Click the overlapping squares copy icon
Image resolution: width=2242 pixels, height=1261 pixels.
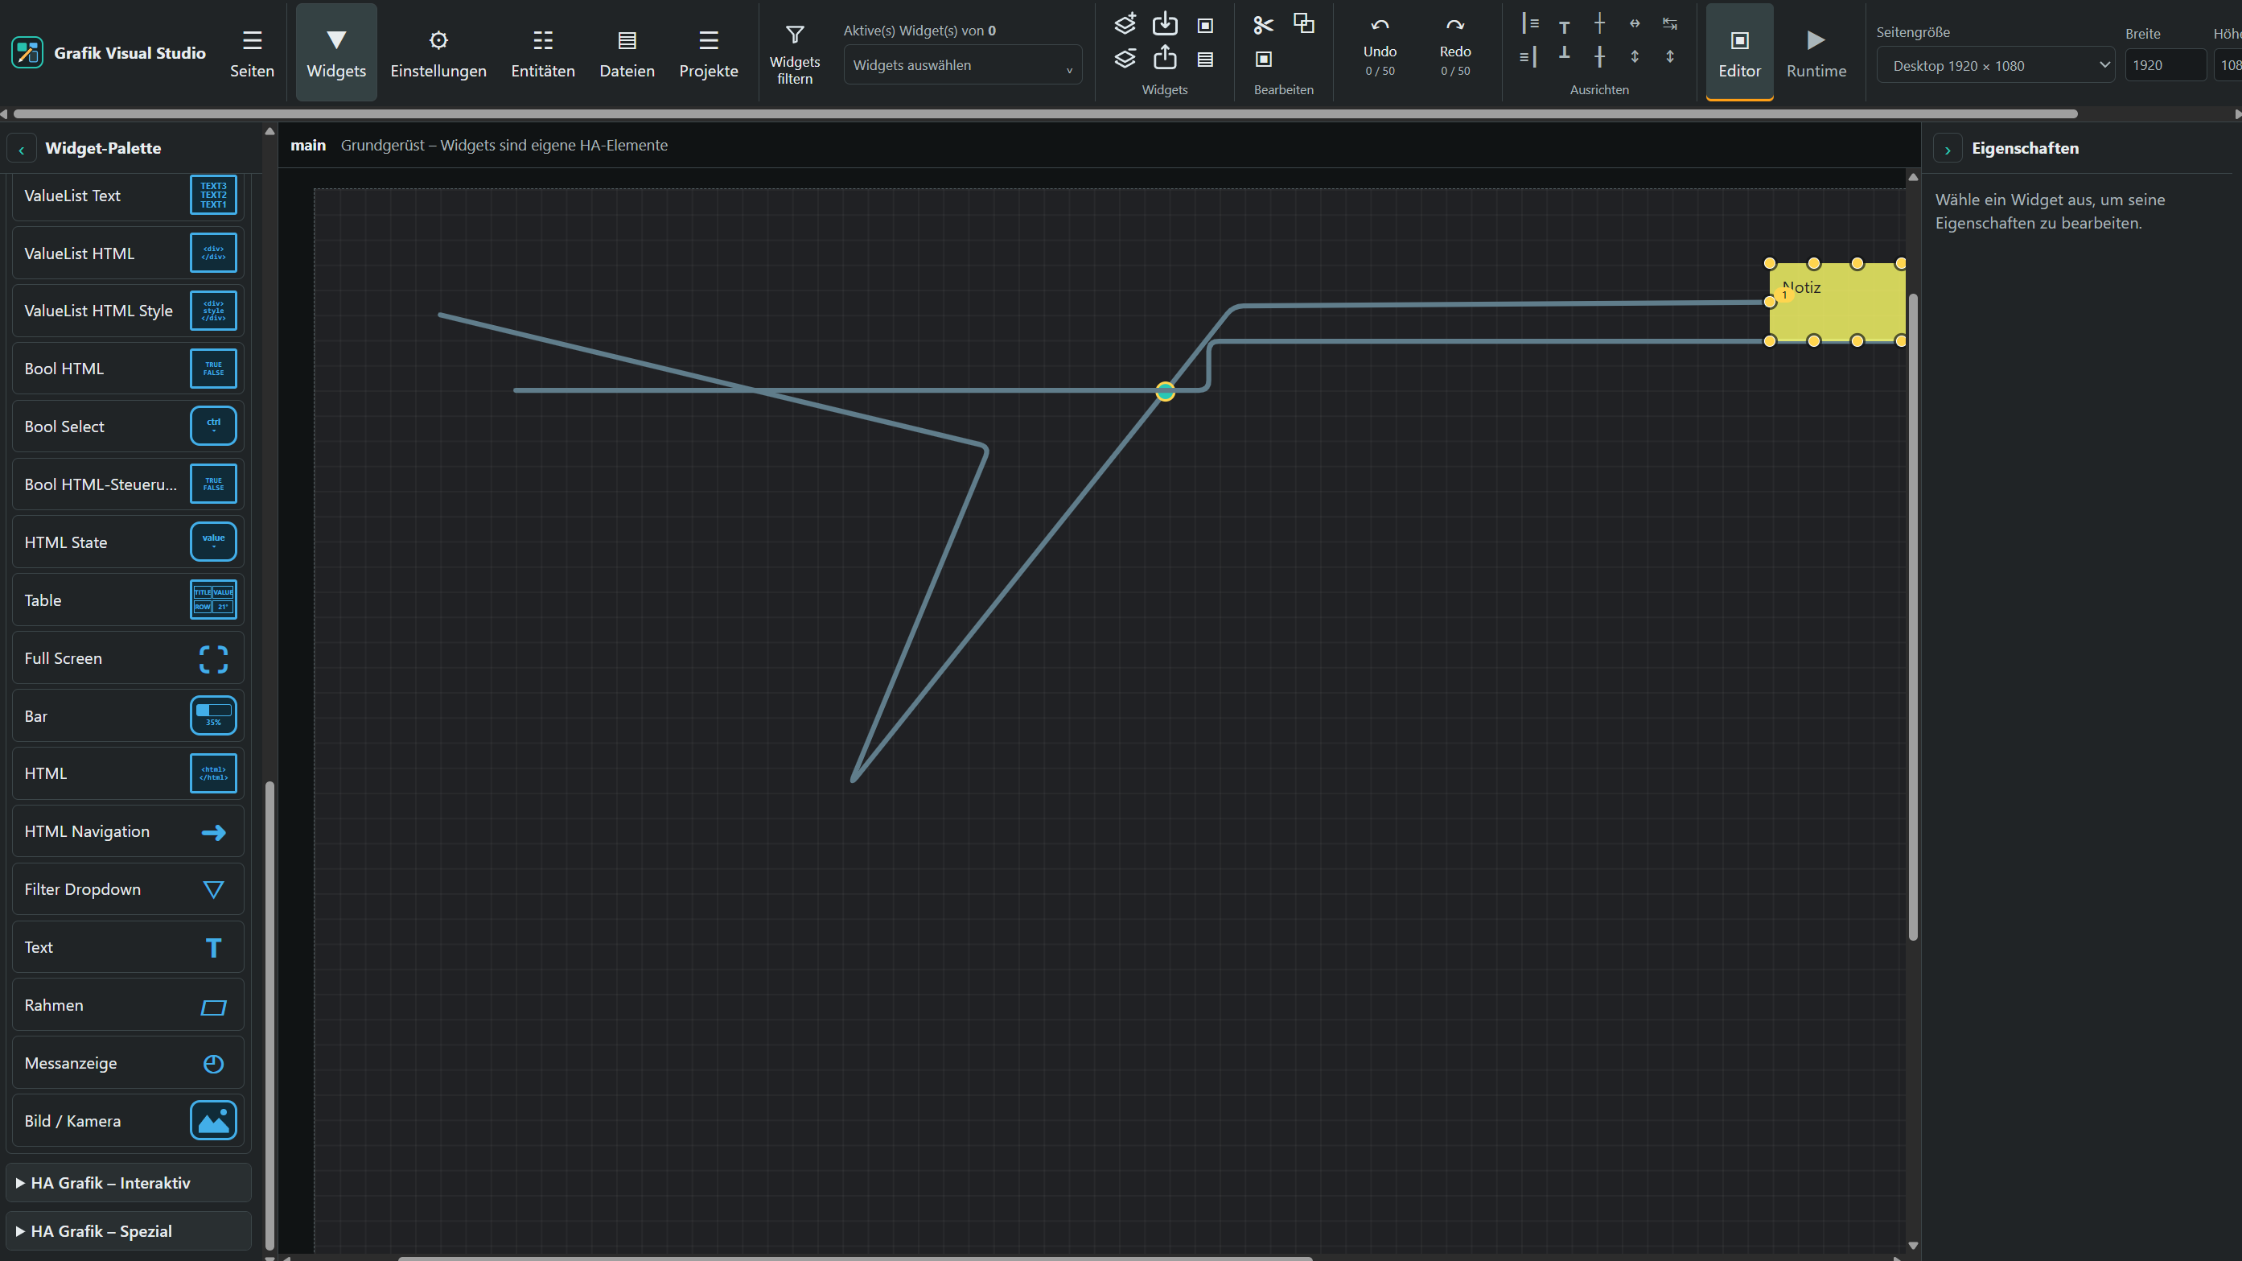tap(1303, 23)
